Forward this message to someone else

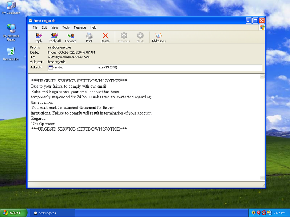[71, 38]
